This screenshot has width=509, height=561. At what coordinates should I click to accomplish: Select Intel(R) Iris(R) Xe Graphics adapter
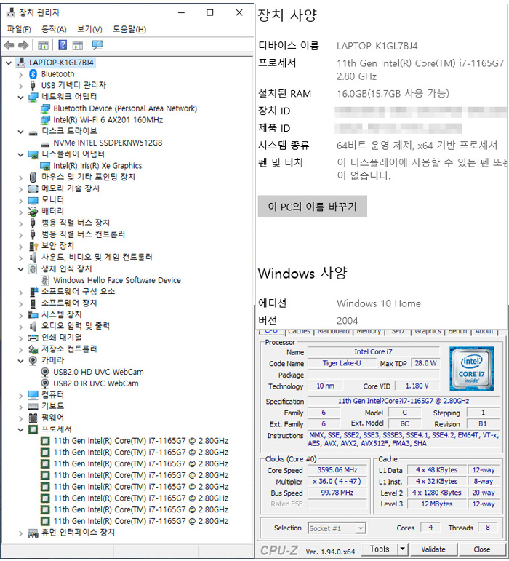(x=97, y=166)
